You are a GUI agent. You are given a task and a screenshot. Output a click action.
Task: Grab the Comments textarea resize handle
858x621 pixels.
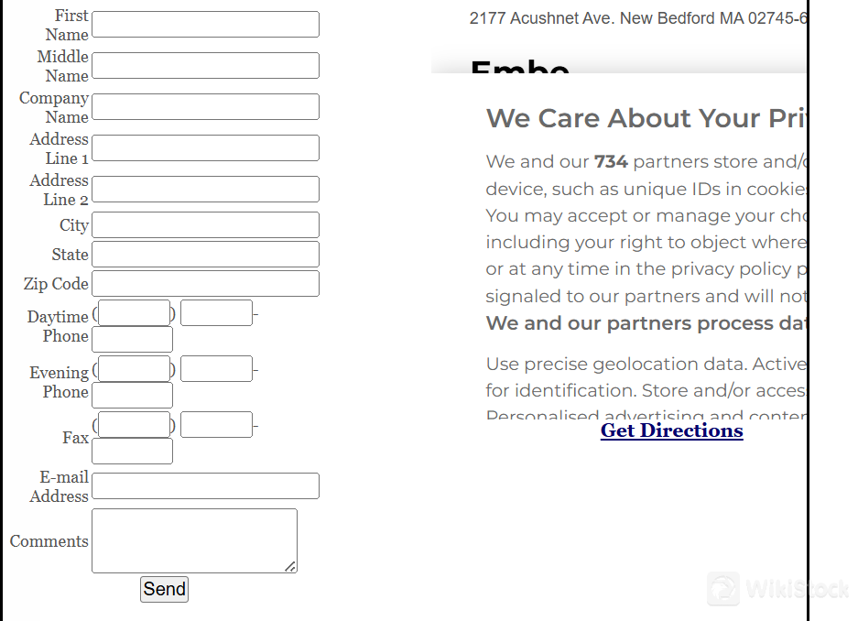(290, 567)
